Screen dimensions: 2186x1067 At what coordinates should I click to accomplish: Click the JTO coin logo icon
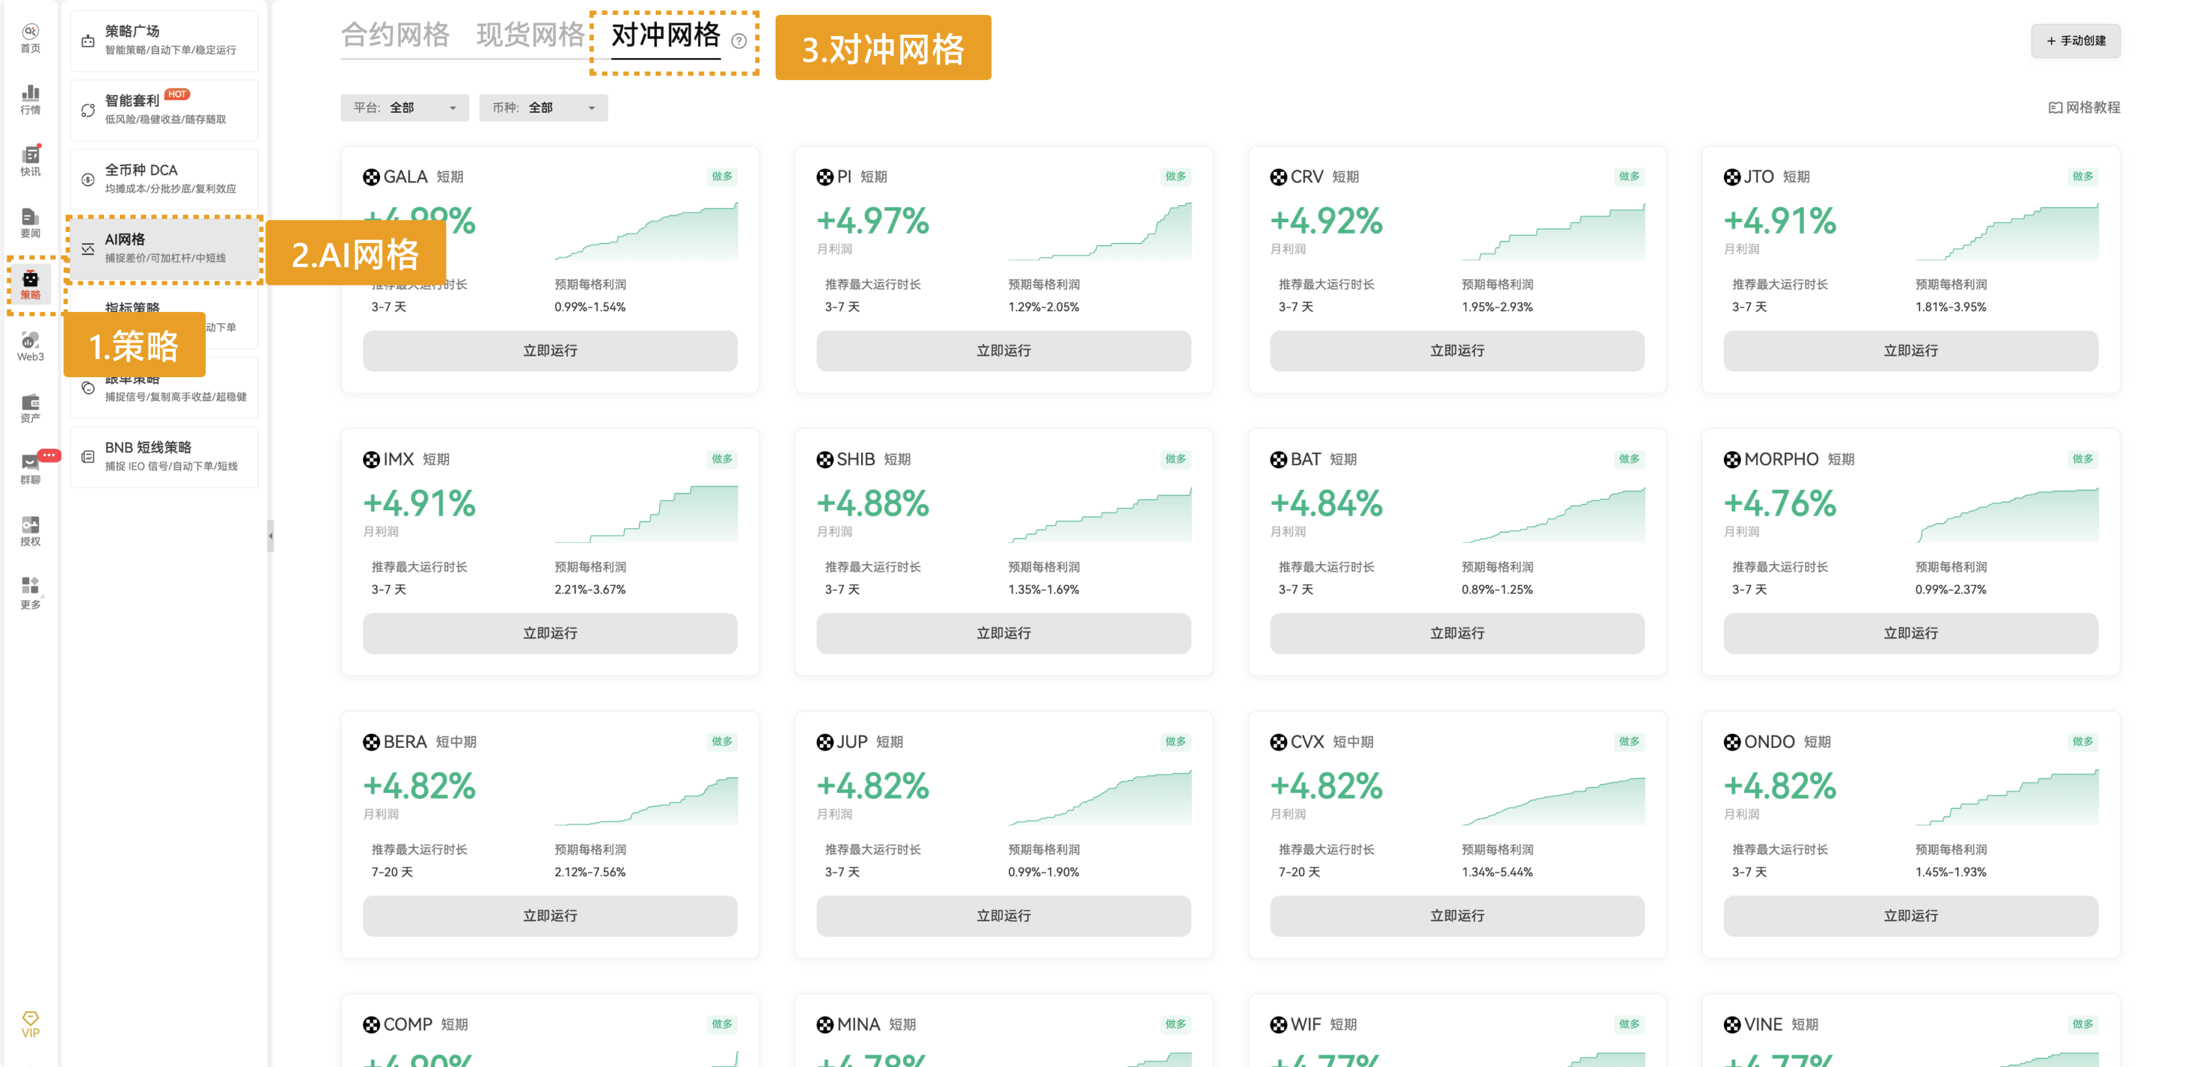pos(1732,177)
